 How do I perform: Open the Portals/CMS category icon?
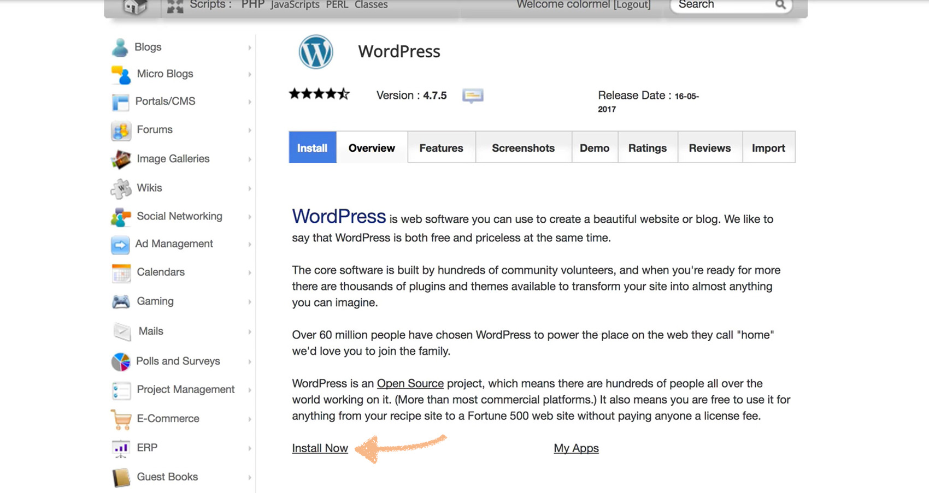coord(120,102)
